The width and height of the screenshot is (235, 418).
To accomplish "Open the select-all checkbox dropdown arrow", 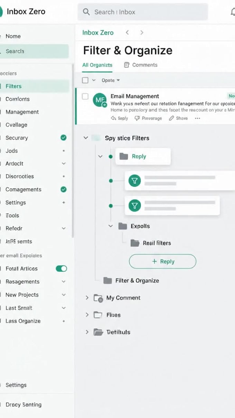I will tap(94, 80).
